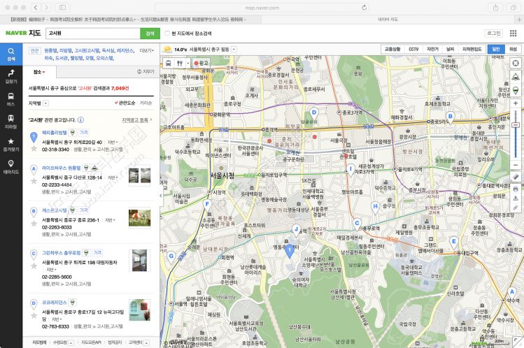Enable 현 지도에서 장소검색 checkbox
Viewport: 524px width, 348px height.
[x=167, y=34]
